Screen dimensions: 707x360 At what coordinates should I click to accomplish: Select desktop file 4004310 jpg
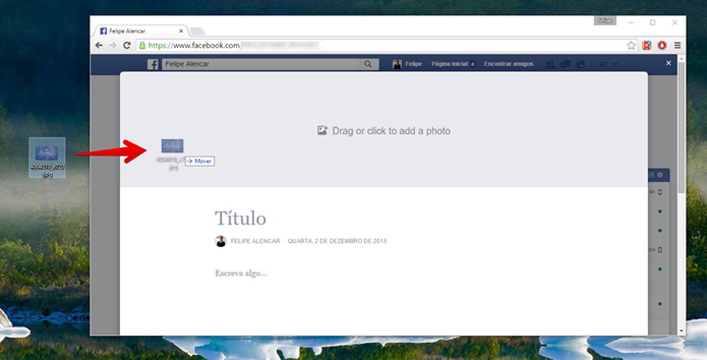[47, 157]
